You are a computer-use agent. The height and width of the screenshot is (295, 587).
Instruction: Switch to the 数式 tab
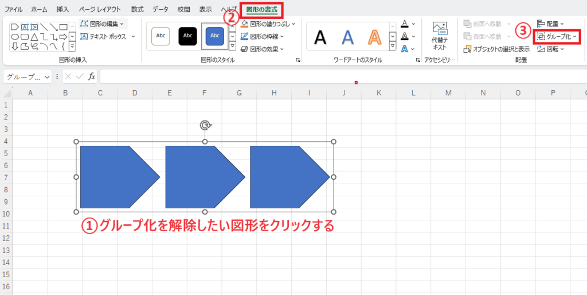coord(138,9)
